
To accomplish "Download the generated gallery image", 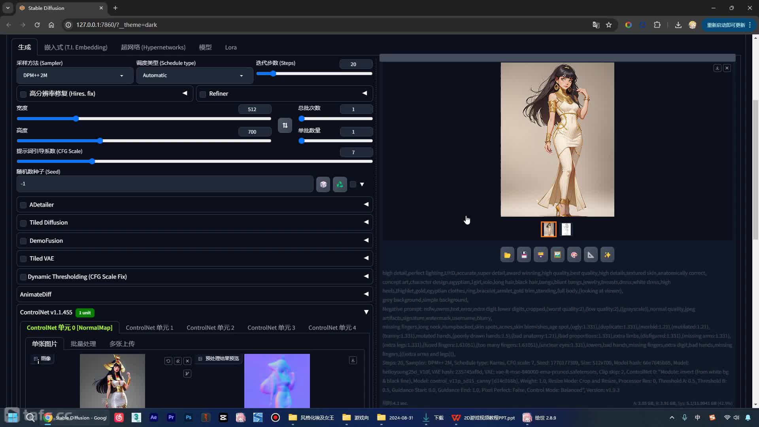I will (717, 68).
